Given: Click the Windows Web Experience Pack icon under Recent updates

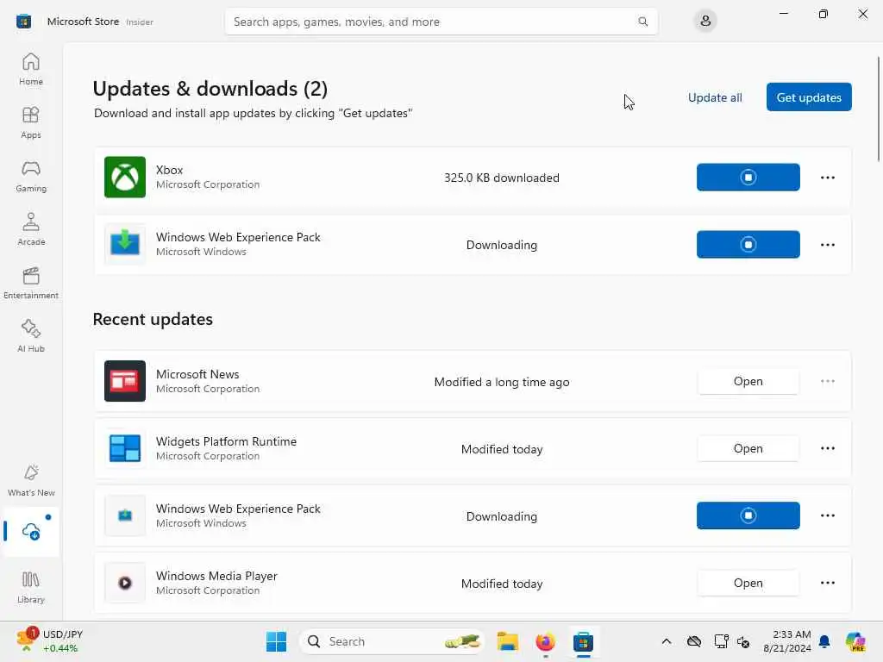Looking at the screenshot, I should pyautogui.click(x=125, y=515).
